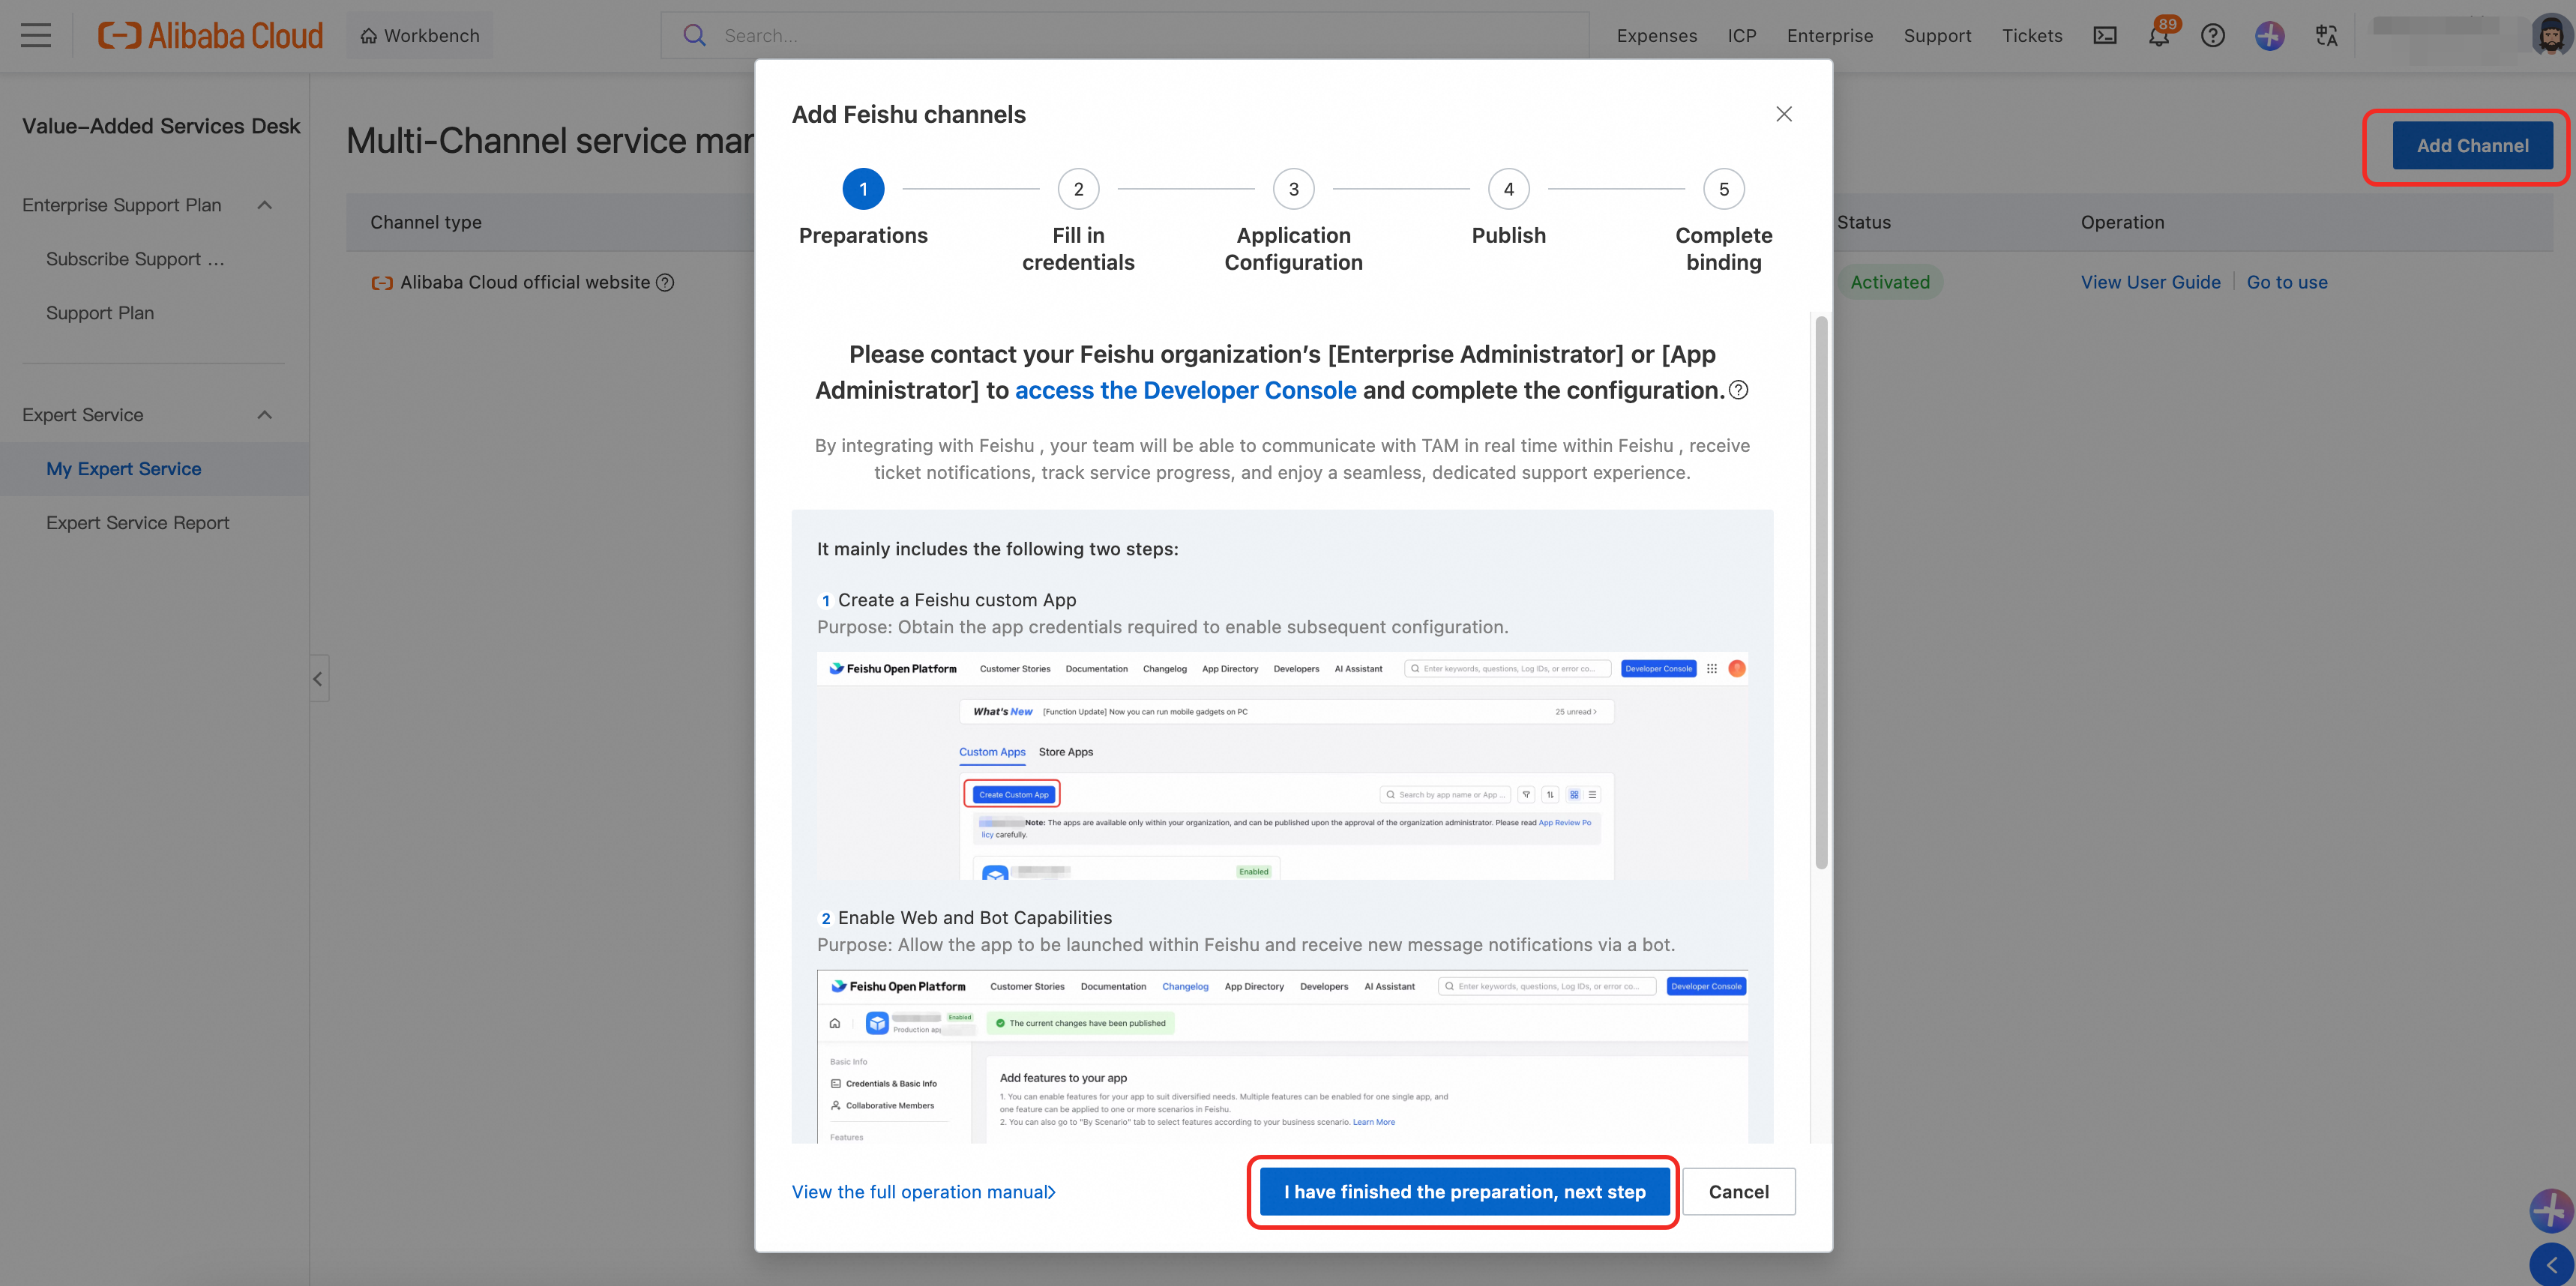Image resolution: width=2576 pixels, height=1286 pixels.
Task: Click the help icon after configuration heading
Action: pyautogui.click(x=1739, y=390)
